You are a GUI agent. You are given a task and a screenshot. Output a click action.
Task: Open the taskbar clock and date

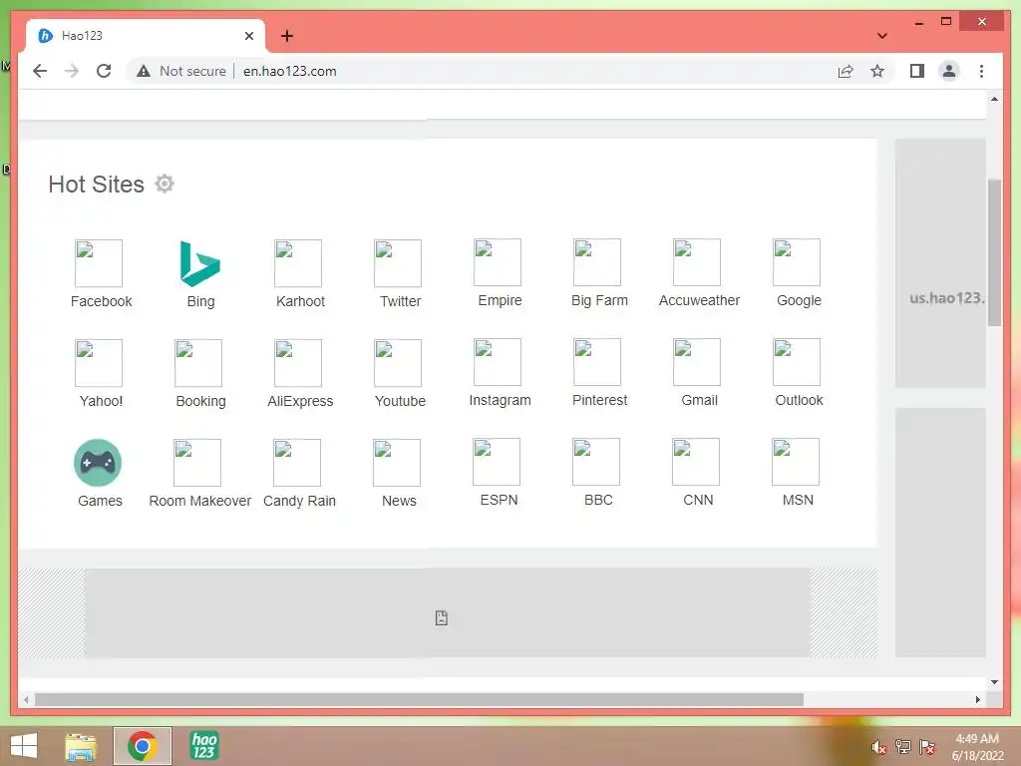tap(977, 747)
